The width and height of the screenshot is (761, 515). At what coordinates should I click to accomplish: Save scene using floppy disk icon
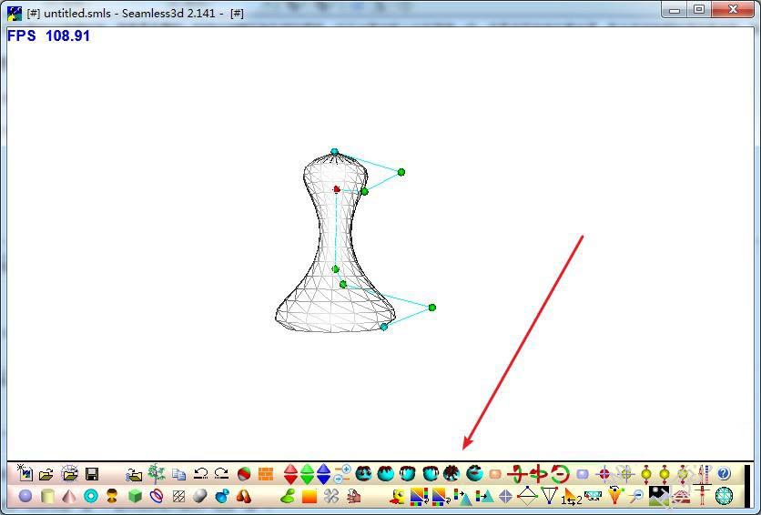[x=92, y=474]
